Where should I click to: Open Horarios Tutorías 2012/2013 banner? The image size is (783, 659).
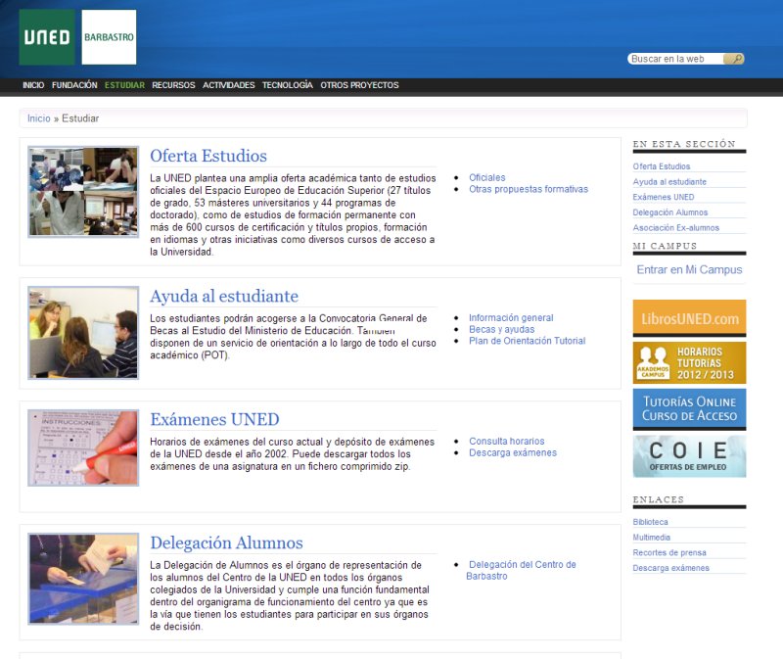(689, 363)
